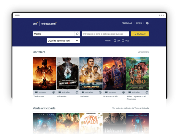
Task: Open the Jared Leto movie poster
Action: [44, 123]
